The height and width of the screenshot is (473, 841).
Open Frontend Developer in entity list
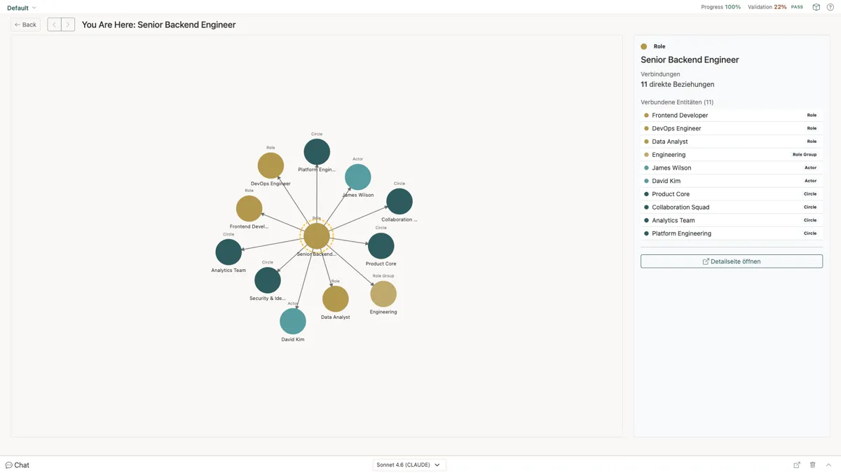pos(732,115)
